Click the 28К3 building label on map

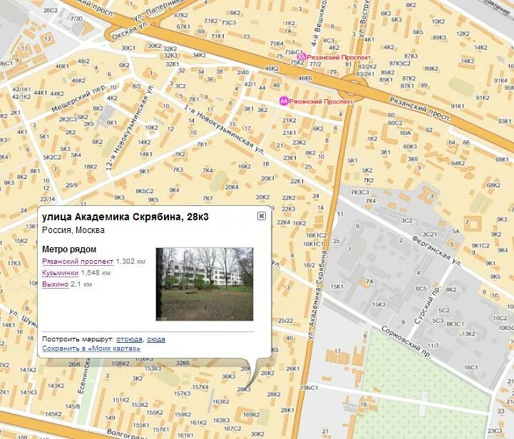(244, 389)
